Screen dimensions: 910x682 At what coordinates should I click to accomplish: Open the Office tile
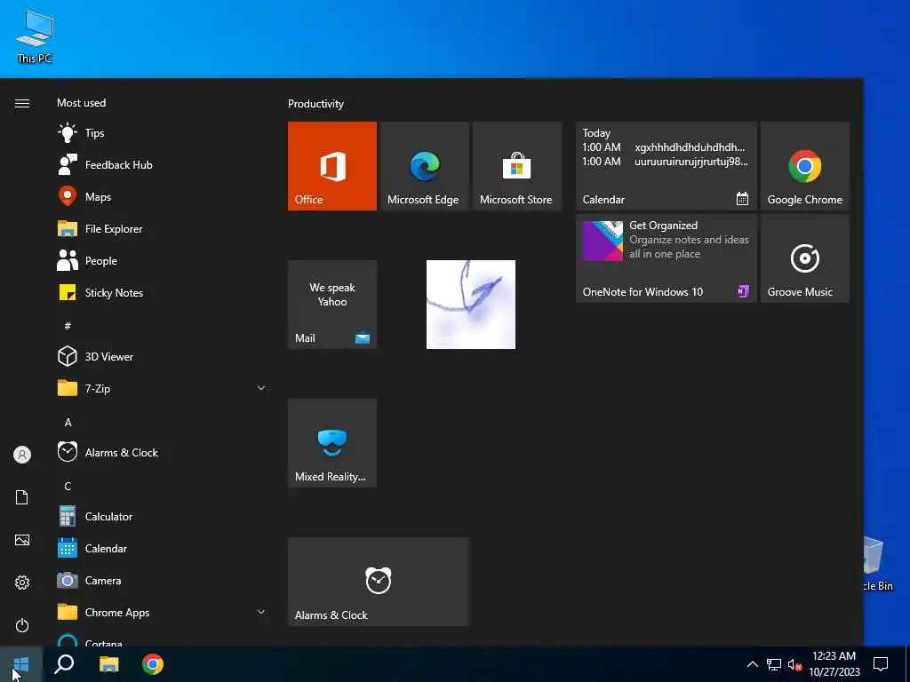pyautogui.click(x=332, y=166)
